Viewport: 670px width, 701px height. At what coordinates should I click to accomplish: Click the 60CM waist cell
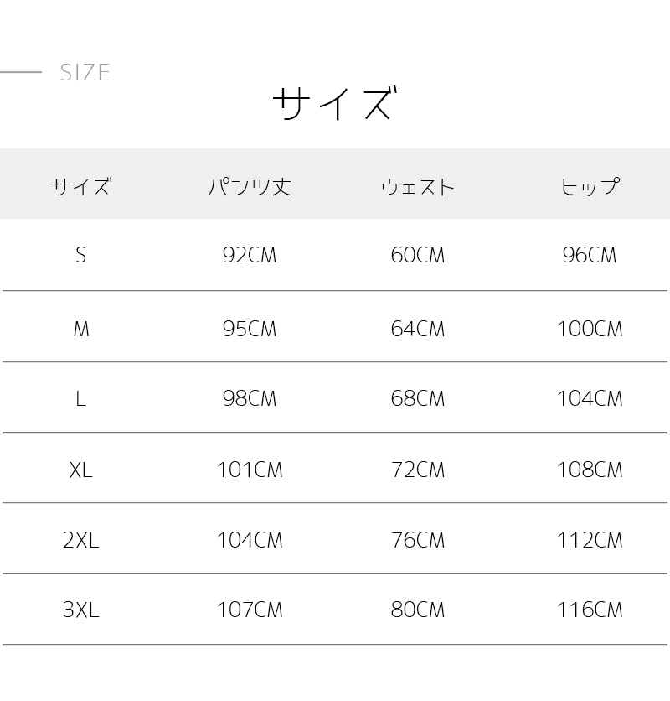click(x=418, y=255)
